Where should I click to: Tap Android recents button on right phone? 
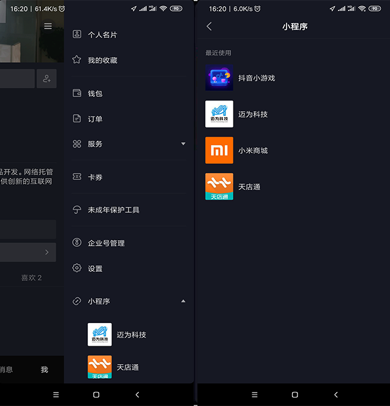[255, 394]
